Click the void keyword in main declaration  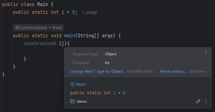pos(56,36)
